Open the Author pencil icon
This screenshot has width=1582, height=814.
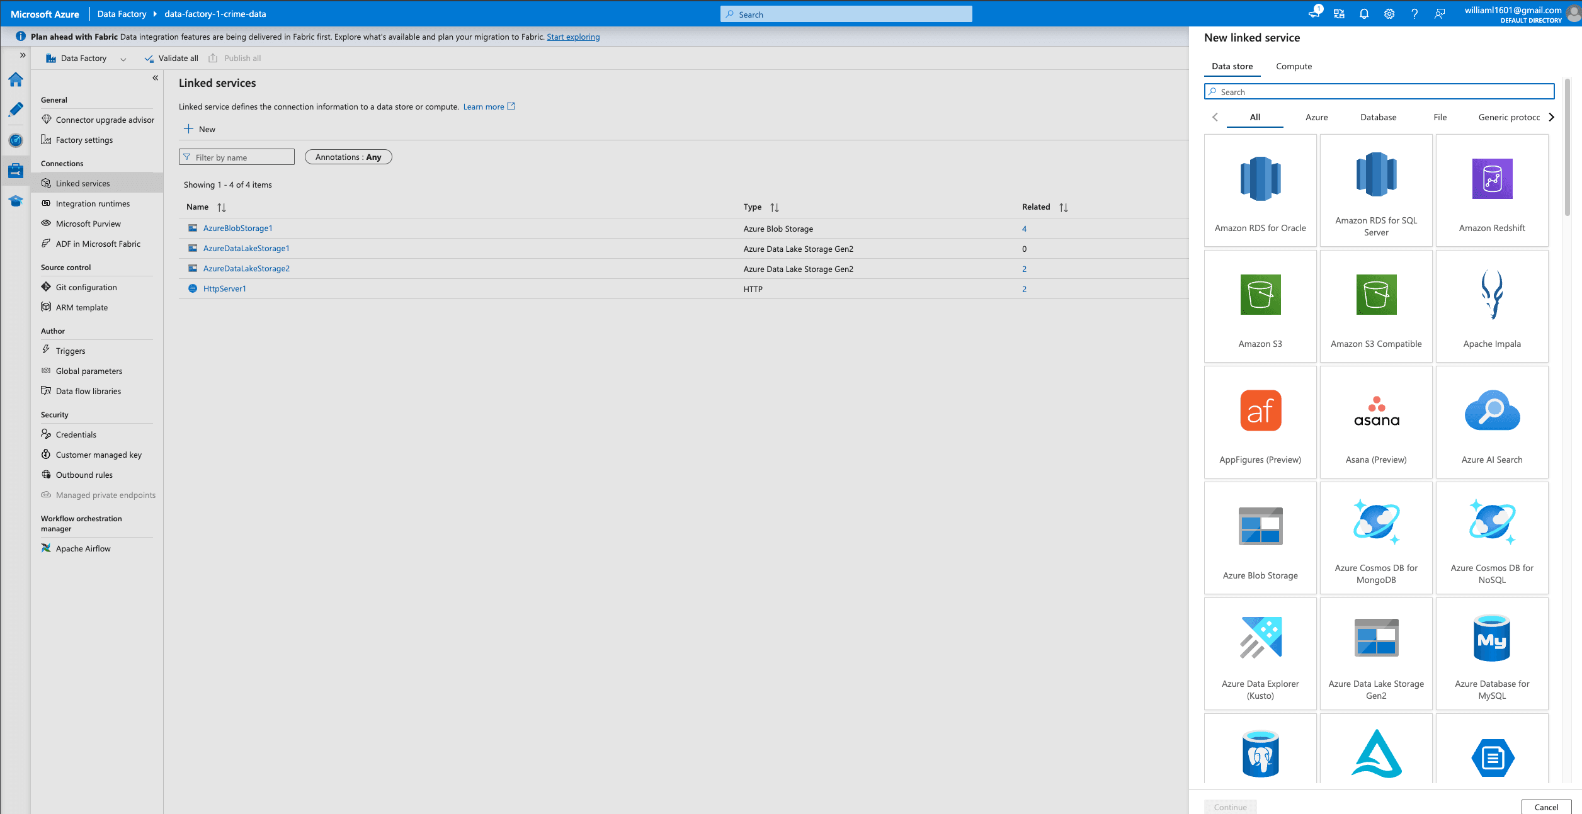point(16,110)
